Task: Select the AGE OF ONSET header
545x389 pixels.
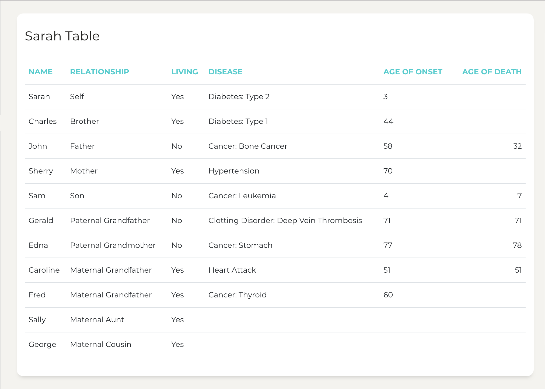Action: 413,72
